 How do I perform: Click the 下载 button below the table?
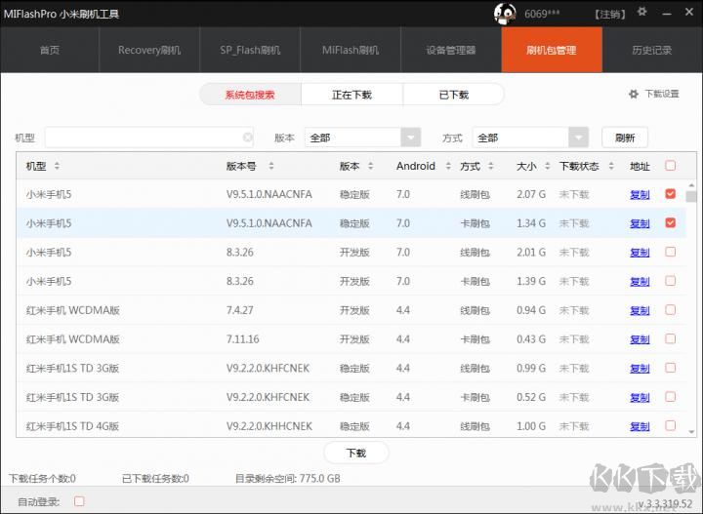355,454
